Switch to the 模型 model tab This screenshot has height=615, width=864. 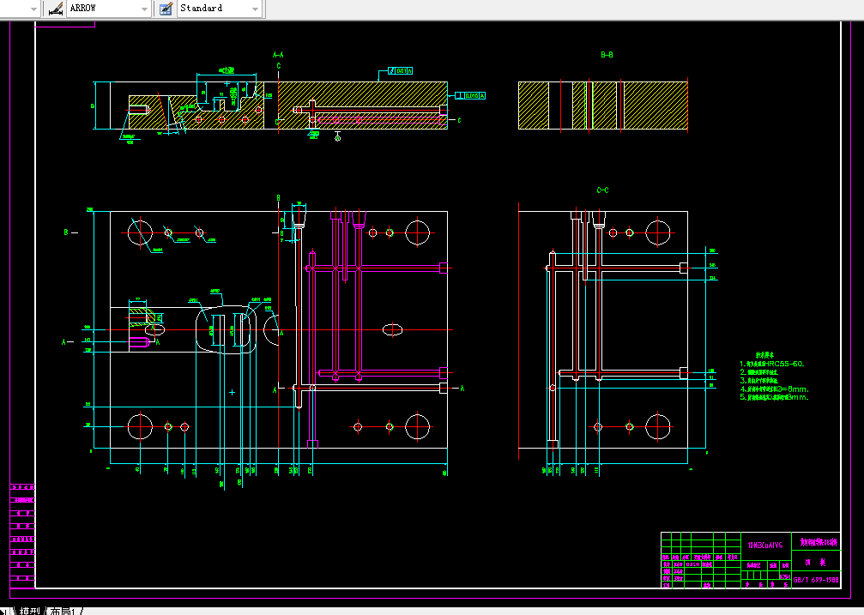[x=30, y=612]
